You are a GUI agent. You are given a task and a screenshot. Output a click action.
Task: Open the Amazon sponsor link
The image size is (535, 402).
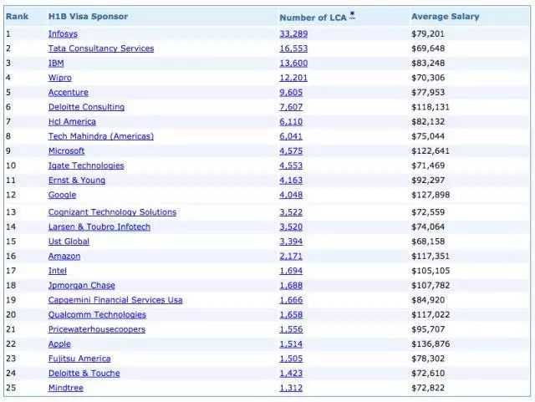[64, 256]
